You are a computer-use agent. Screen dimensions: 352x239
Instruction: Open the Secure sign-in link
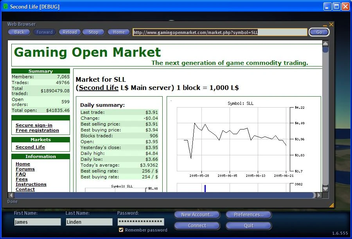34,125
